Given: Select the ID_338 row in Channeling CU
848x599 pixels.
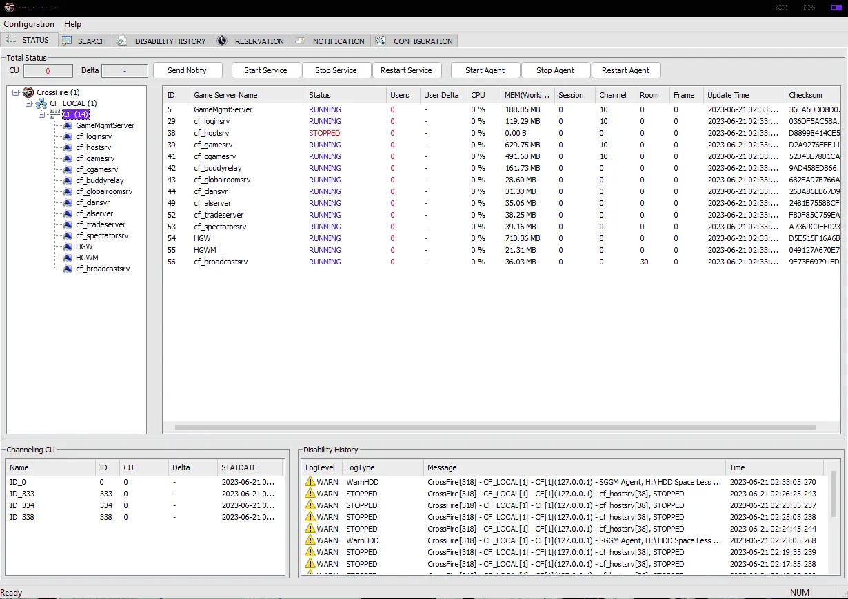Looking at the screenshot, I should tap(145, 517).
